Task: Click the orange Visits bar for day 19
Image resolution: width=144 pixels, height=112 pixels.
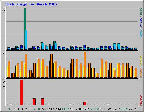Action: point(85,64)
